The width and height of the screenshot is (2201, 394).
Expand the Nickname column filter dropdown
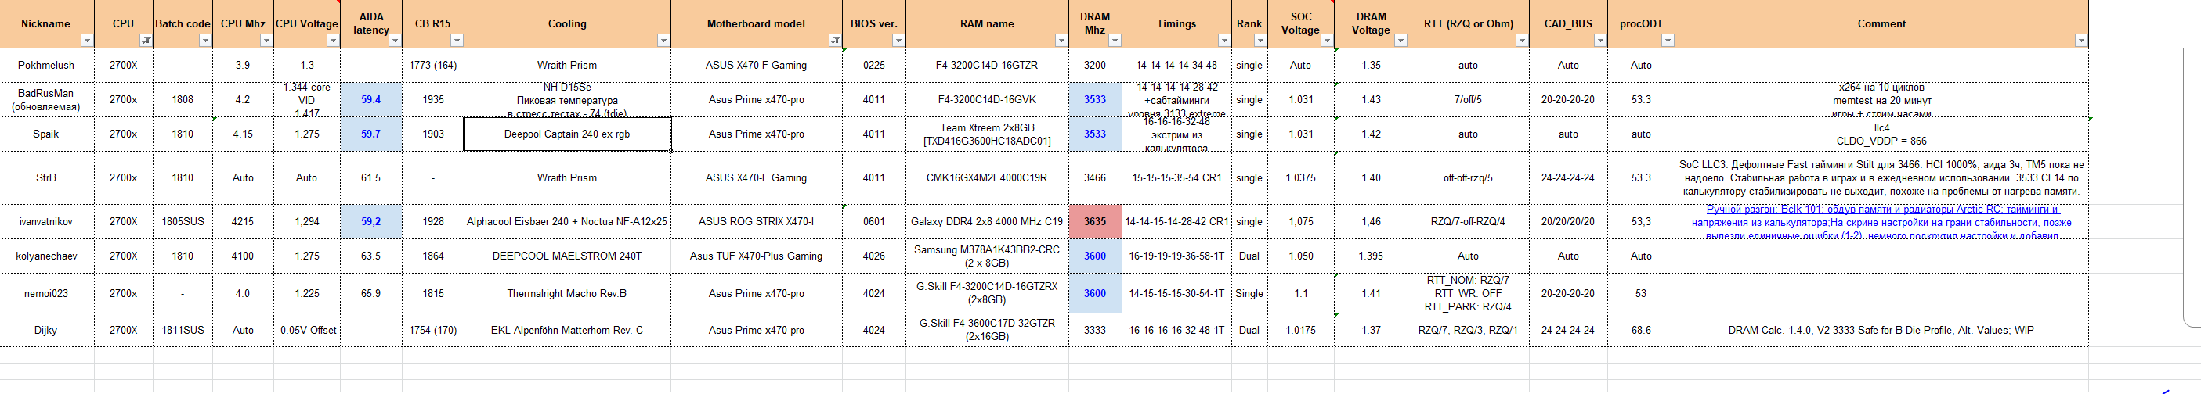point(86,40)
